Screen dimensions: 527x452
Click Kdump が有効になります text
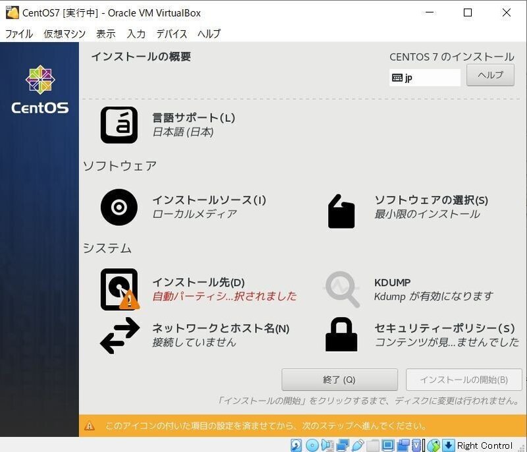pos(433,296)
